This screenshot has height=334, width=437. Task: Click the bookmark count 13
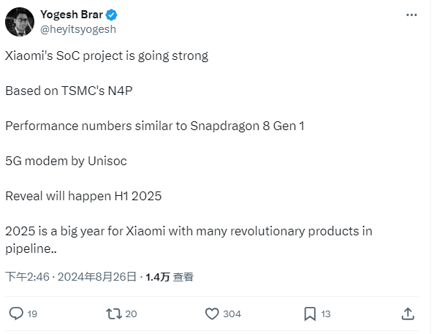pyautogui.click(x=325, y=314)
